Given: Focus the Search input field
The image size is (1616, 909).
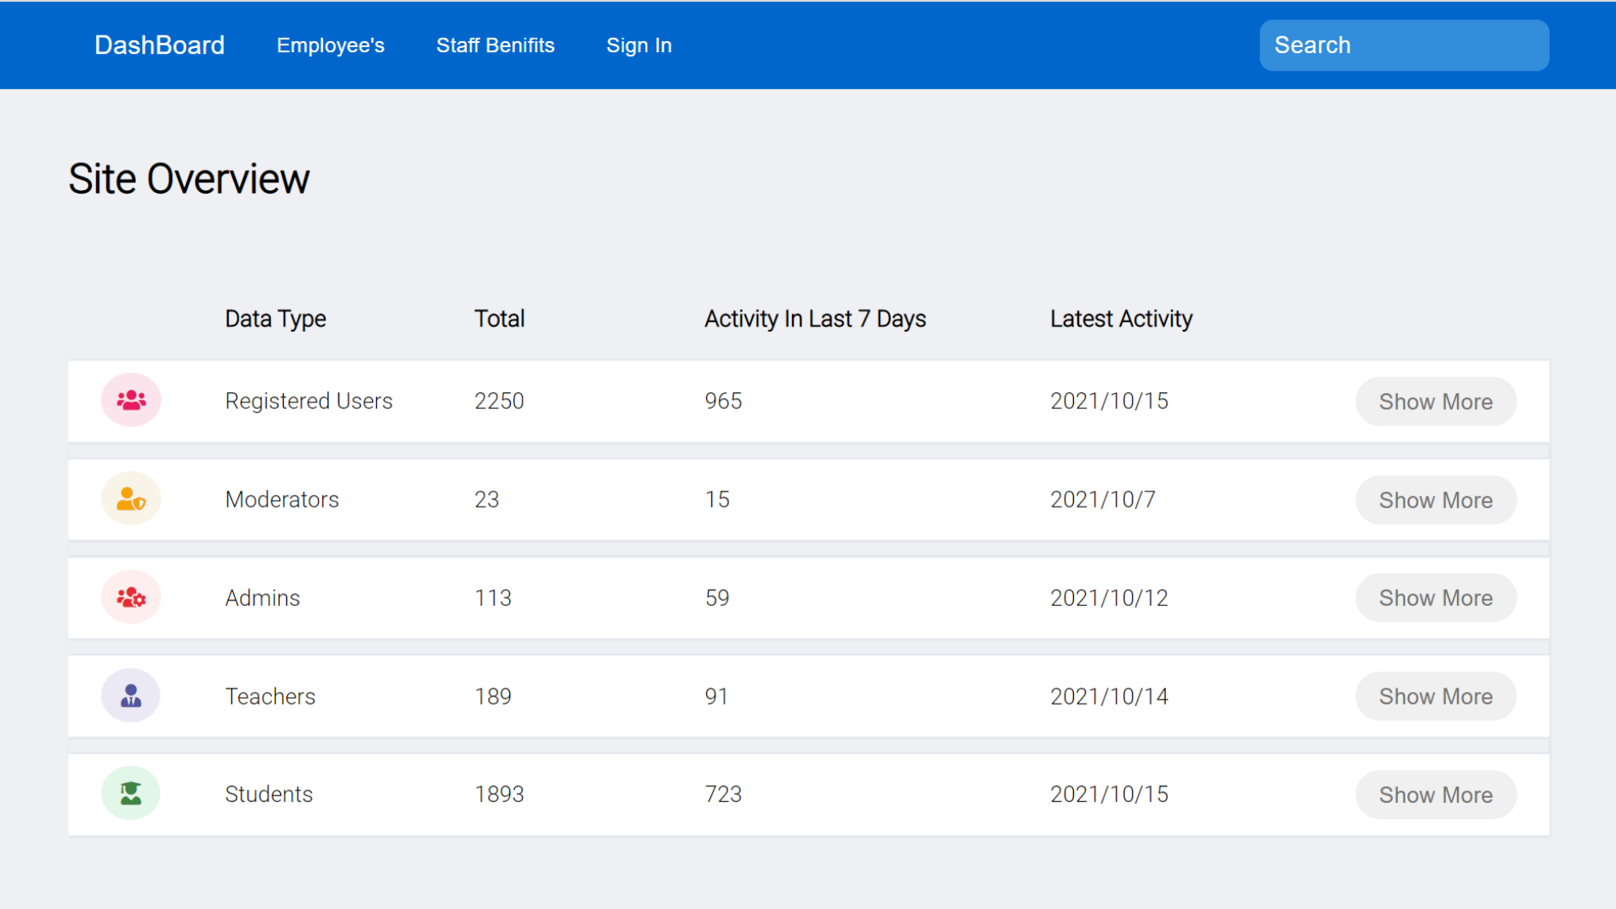Looking at the screenshot, I should (1403, 45).
